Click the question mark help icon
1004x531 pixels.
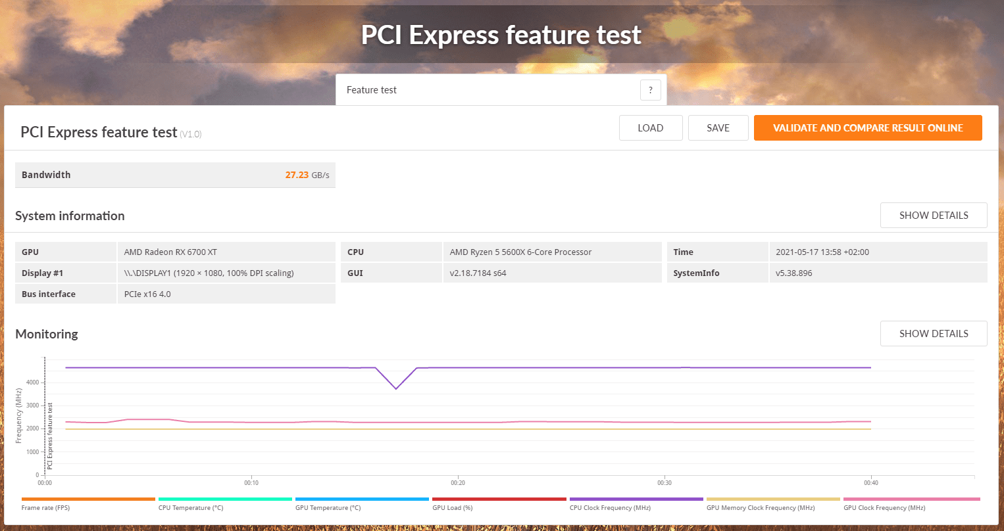(650, 90)
